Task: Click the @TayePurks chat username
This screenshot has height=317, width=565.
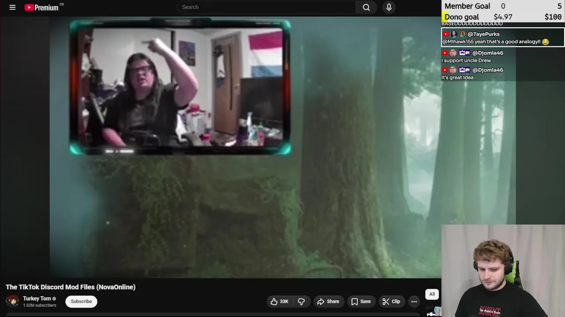Action: (x=483, y=34)
